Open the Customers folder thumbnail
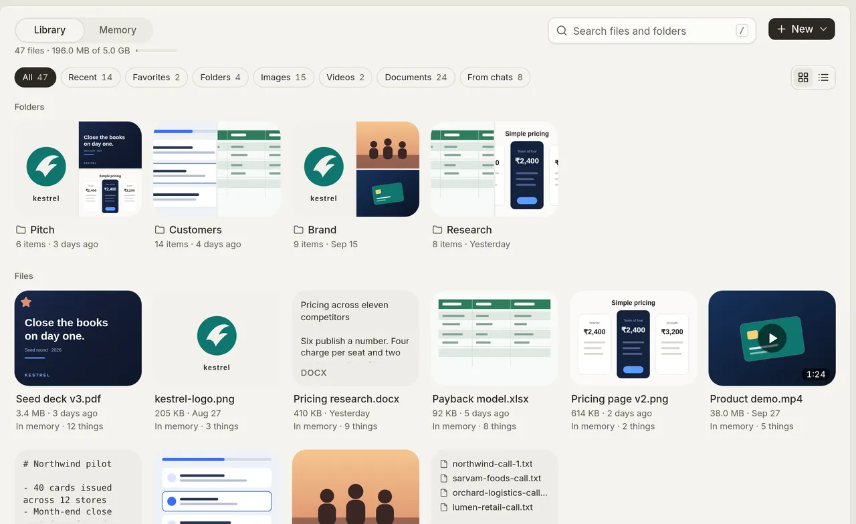The image size is (856, 524). point(217,169)
